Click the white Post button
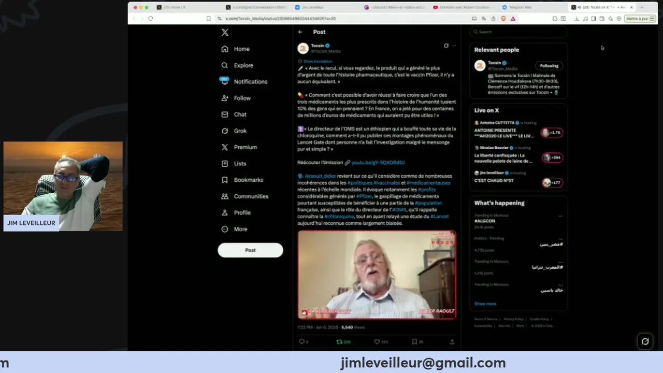The height and width of the screenshot is (373, 663). (250, 250)
